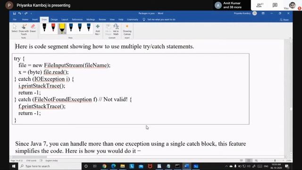Open the References tab
This screenshot has height=170, width=302.
(77, 19)
